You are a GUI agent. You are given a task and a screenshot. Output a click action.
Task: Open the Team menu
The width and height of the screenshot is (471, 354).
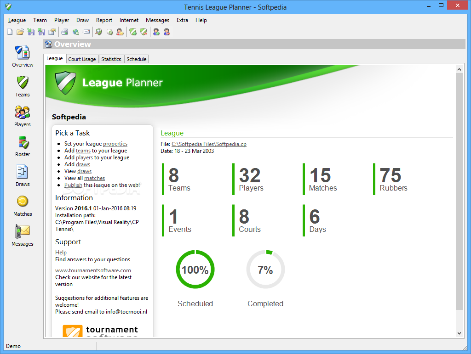[40, 20]
